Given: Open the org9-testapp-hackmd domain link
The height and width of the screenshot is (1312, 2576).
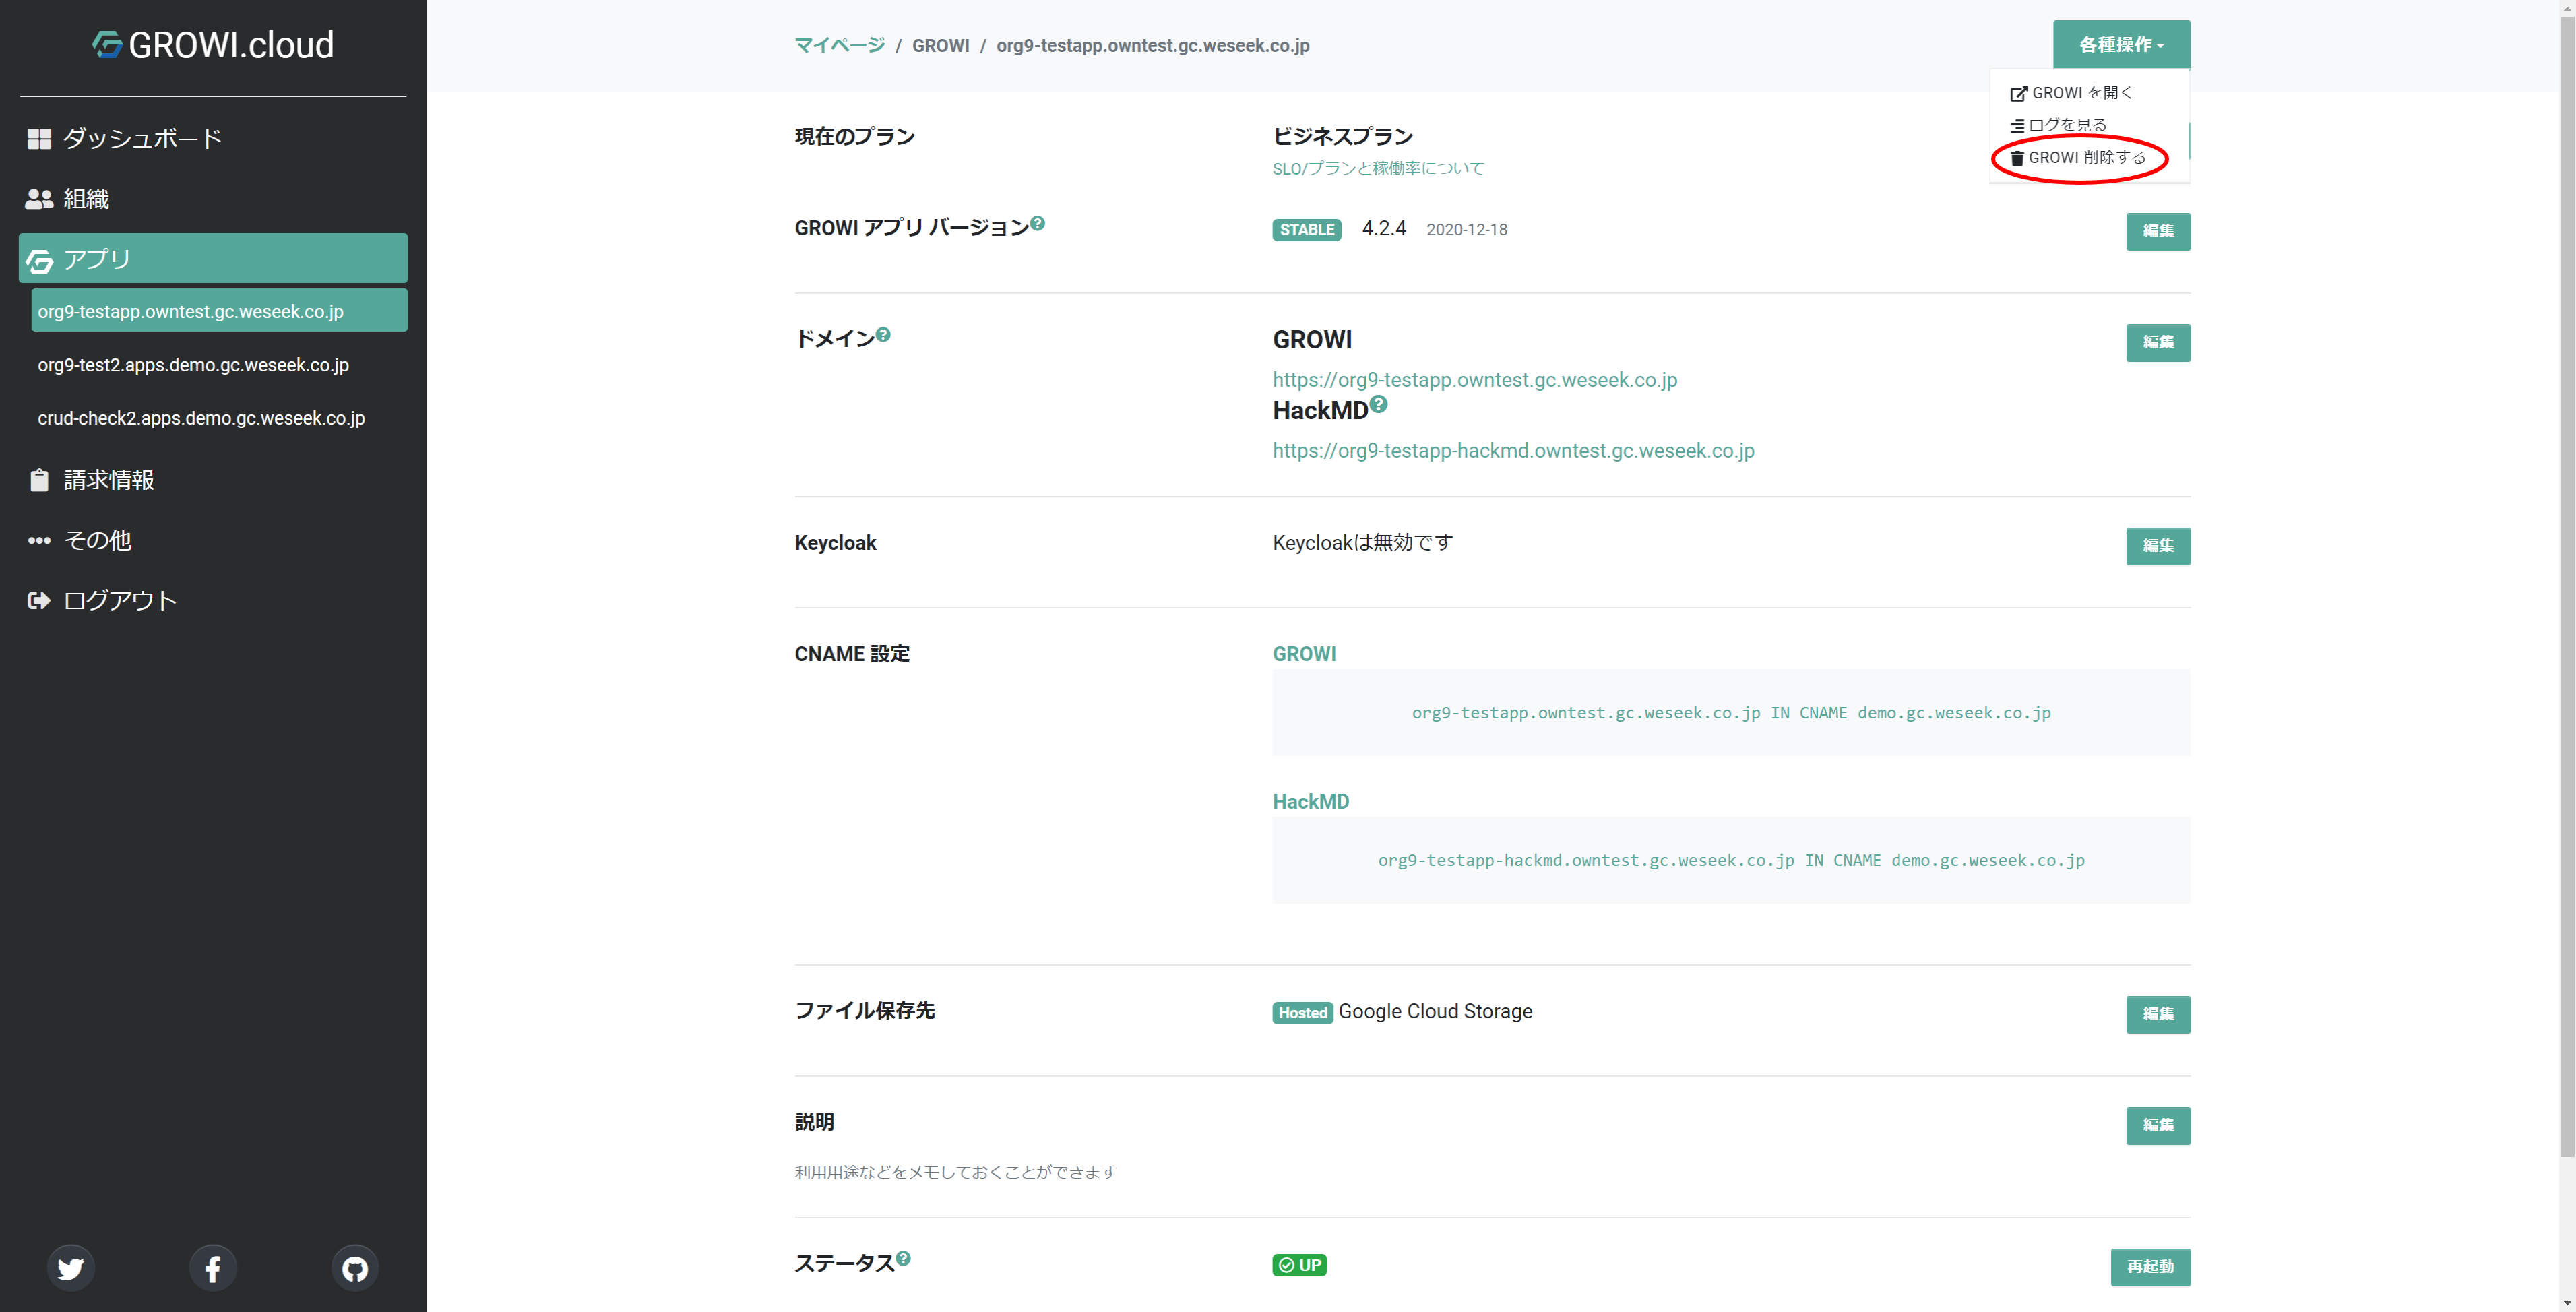Looking at the screenshot, I should point(1513,451).
